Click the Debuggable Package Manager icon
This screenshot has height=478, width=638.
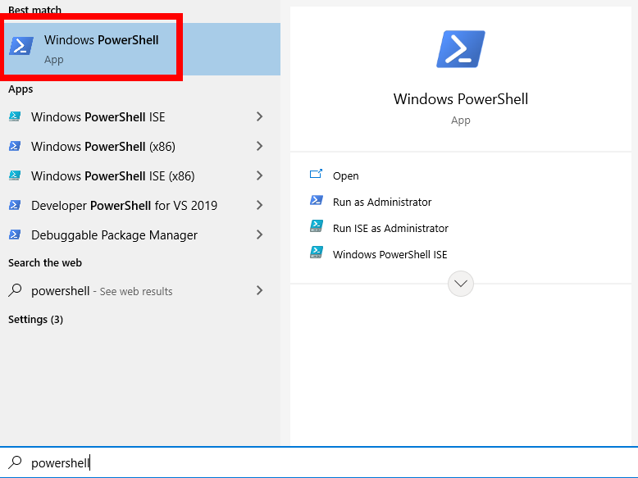(x=15, y=235)
